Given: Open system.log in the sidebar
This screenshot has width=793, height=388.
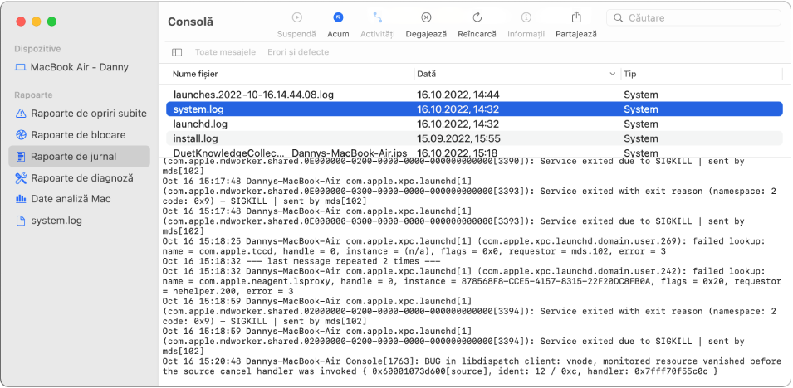Looking at the screenshot, I should click(x=80, y=221).
